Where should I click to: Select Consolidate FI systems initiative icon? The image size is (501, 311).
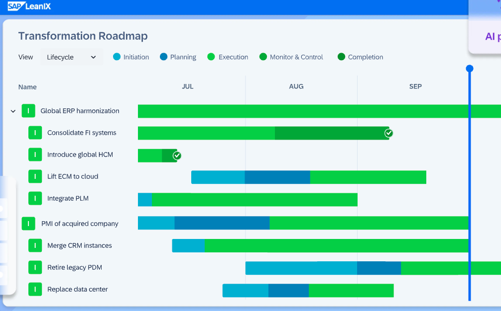point(35,133)
